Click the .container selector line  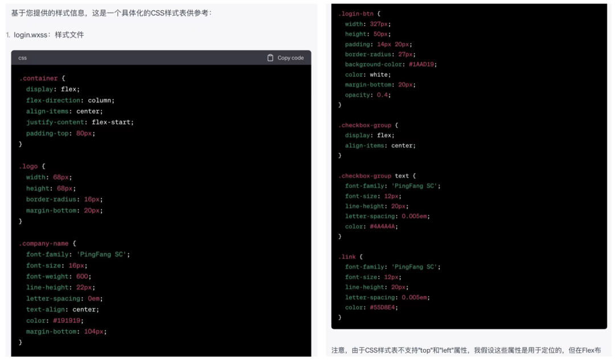coord(42,78)
